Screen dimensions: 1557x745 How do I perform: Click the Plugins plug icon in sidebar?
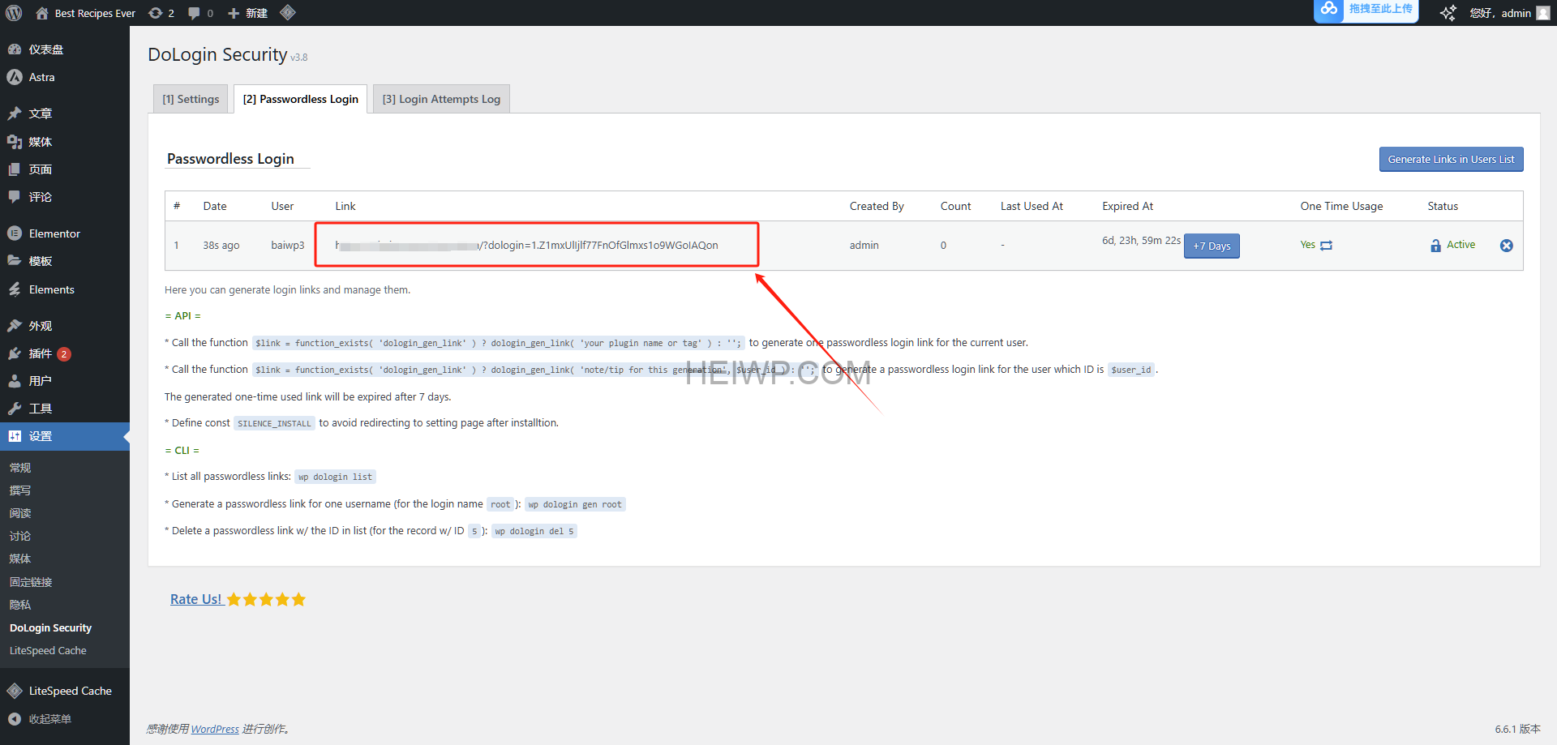pyautogui.click(x=15, y=353)
